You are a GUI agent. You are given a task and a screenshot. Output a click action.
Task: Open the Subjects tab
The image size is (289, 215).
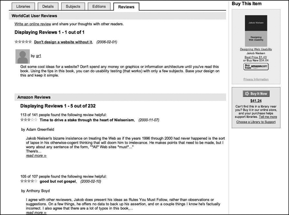point(72,6)
